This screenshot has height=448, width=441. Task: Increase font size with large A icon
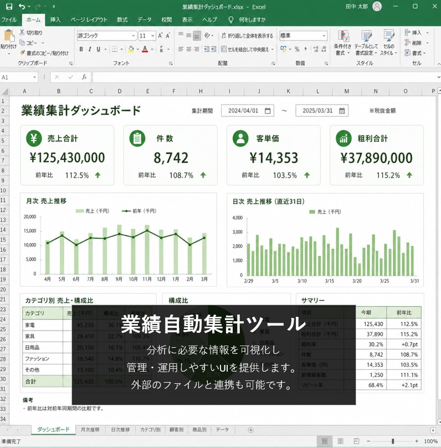[160, 35]
